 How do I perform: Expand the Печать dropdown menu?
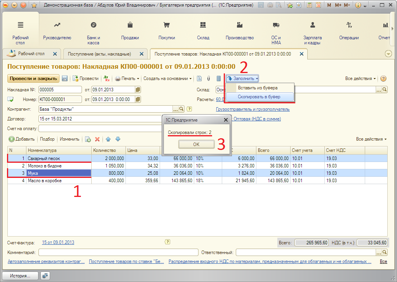(x=127, y=78)
